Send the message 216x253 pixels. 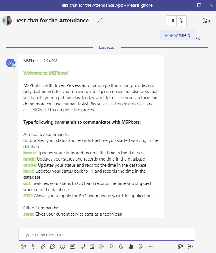pyautogui.click(x=190, y=246)
